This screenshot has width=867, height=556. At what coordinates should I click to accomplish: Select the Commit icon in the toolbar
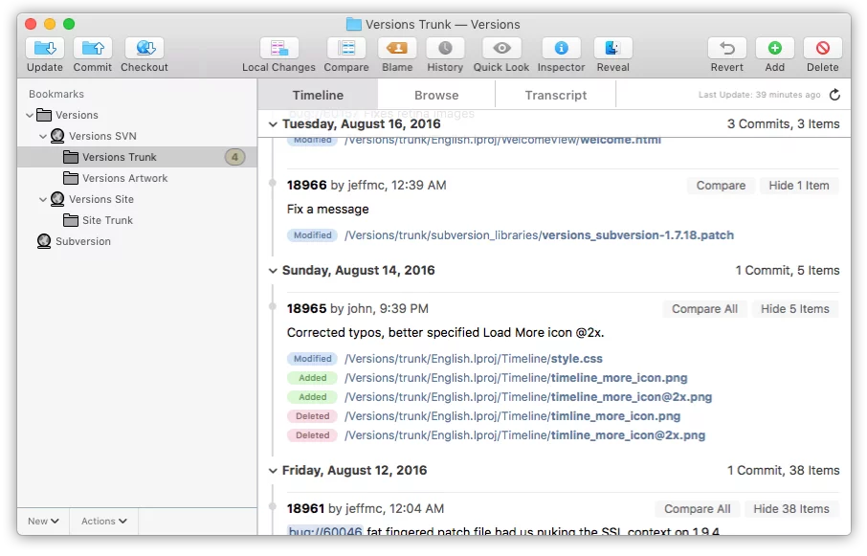[x=92, y=48]
